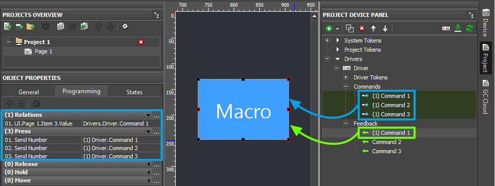Click the import page icon with green arrow
495x186 pixels.
click(x=84, y=27)
